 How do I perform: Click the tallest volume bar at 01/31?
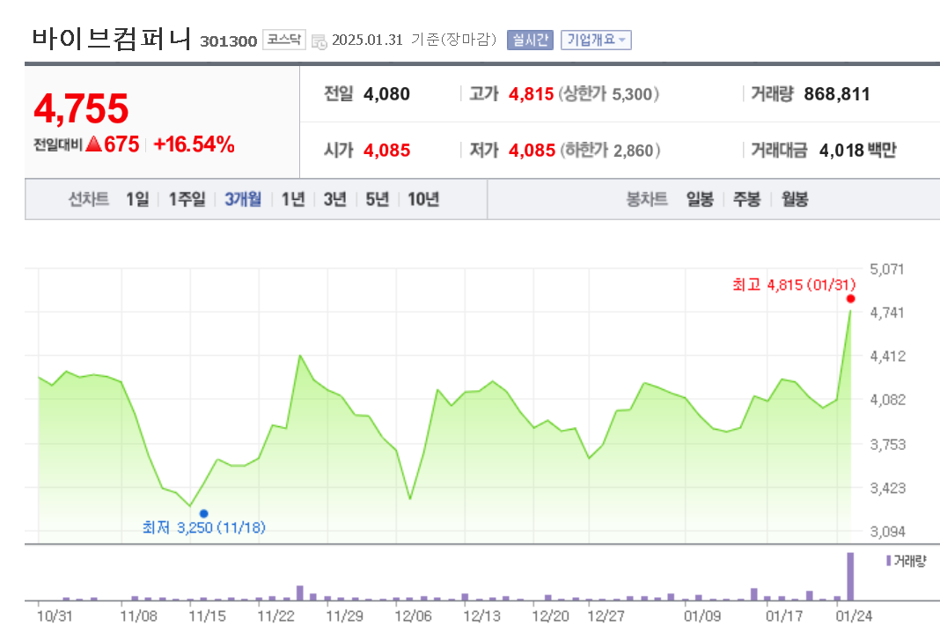click(x=850, y=577)
